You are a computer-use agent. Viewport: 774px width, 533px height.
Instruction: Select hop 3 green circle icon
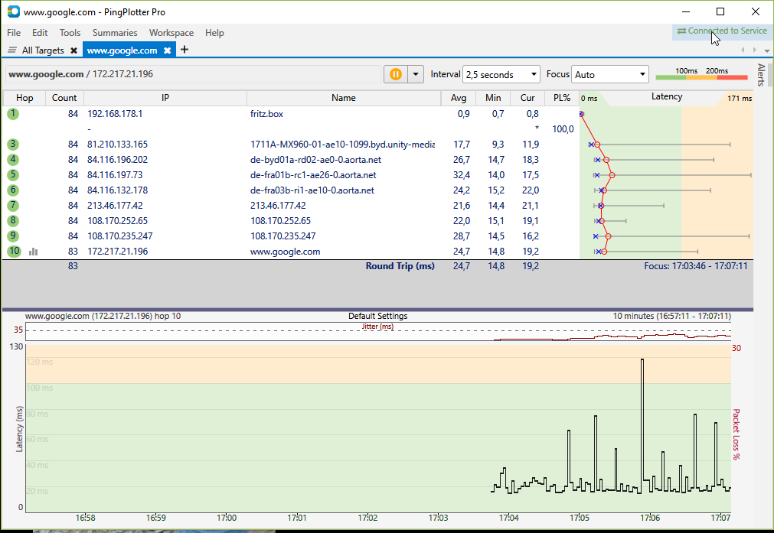point(13,145)
